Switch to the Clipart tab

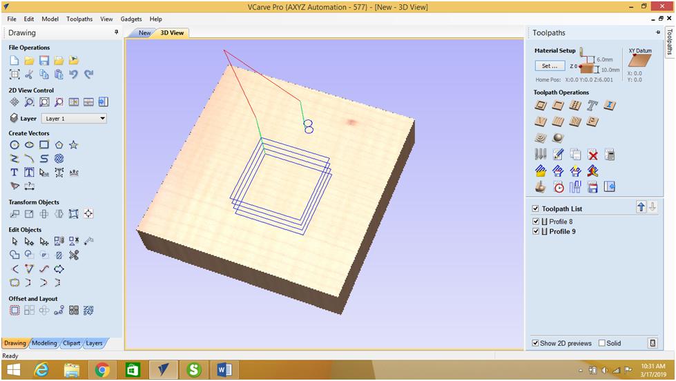point(72,343)
